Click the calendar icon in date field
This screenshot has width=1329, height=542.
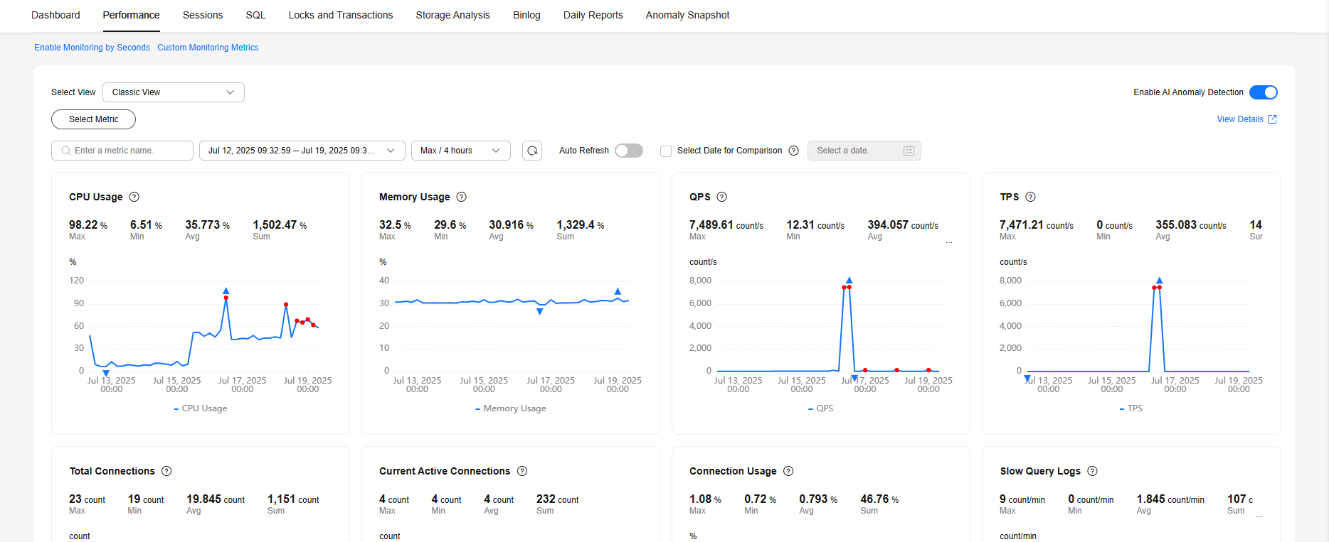[x=909, y=151]
